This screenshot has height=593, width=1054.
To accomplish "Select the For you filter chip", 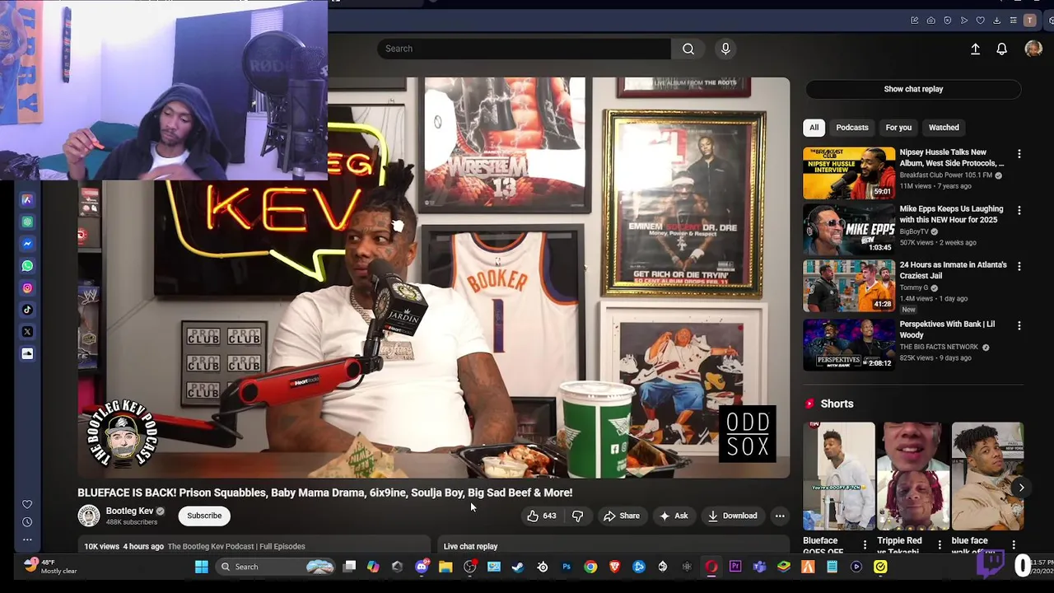I will pos(898,128).
